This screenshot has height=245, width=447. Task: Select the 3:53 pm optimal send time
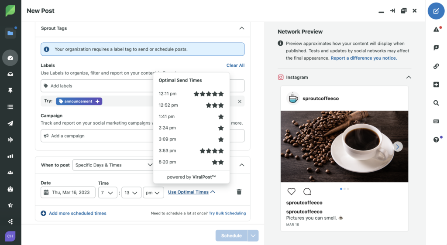(x=191, y=150)
